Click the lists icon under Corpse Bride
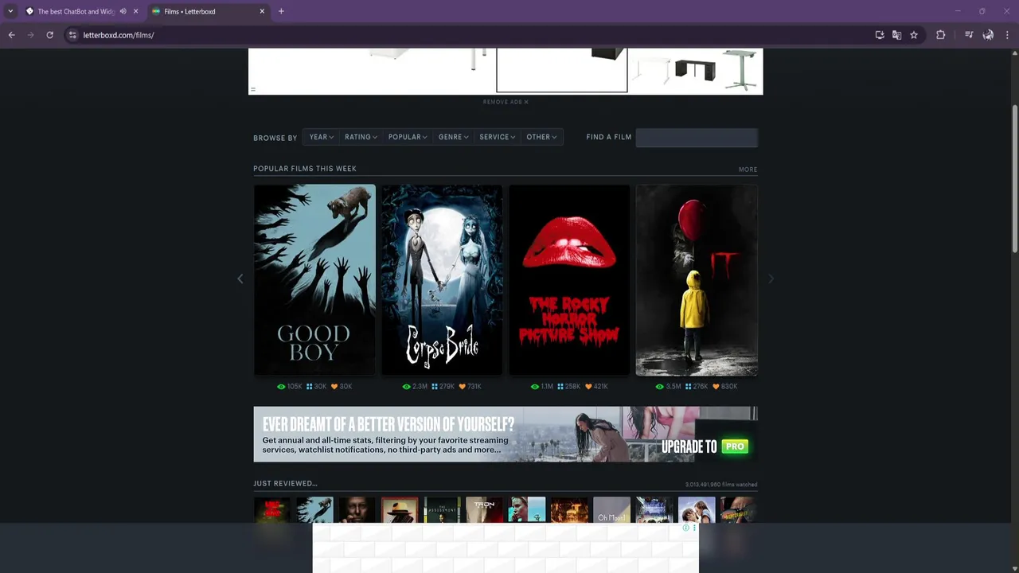Screen dimensions: 1019x573 click(435, 387)
